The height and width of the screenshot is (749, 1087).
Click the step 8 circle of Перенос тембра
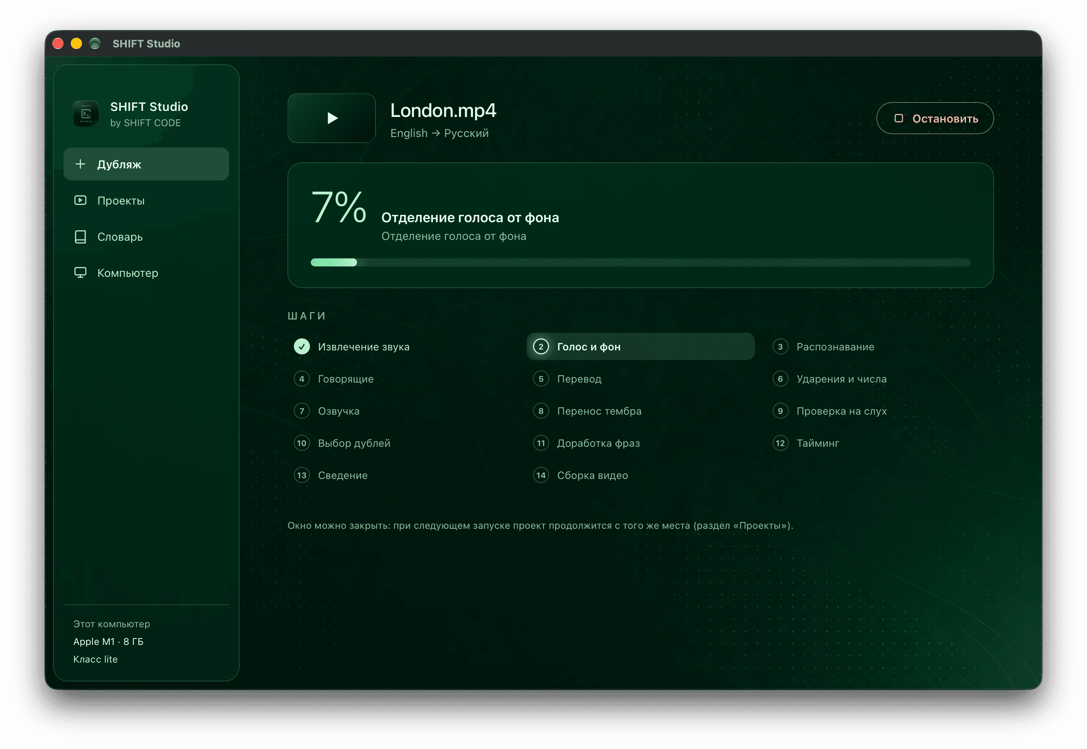(540, 411)
